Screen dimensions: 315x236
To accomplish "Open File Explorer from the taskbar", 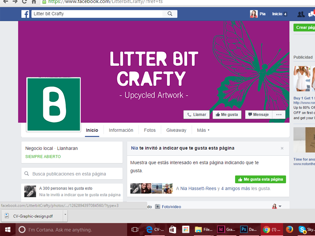I will pyautogui.click(x=203, y=230).
